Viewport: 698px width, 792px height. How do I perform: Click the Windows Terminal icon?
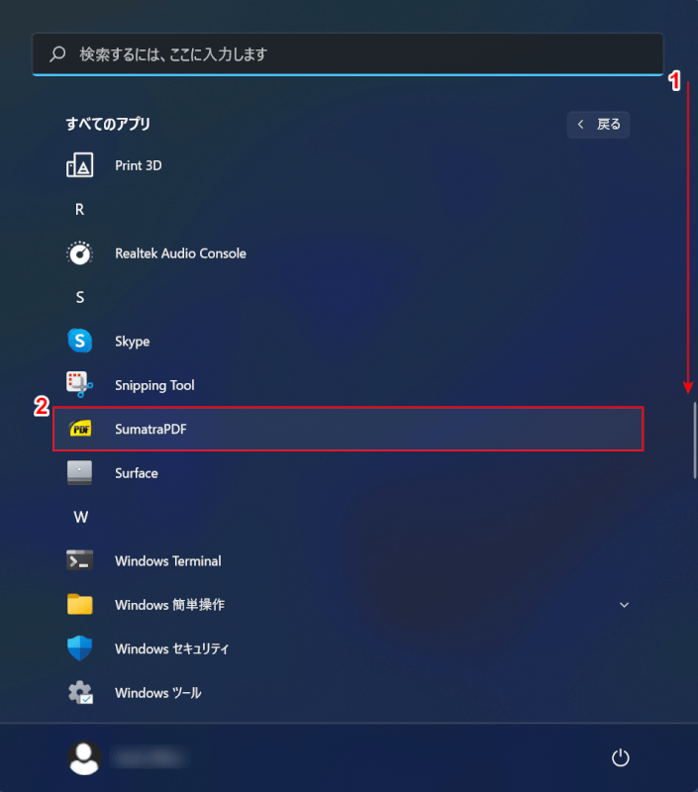[80, 560]
